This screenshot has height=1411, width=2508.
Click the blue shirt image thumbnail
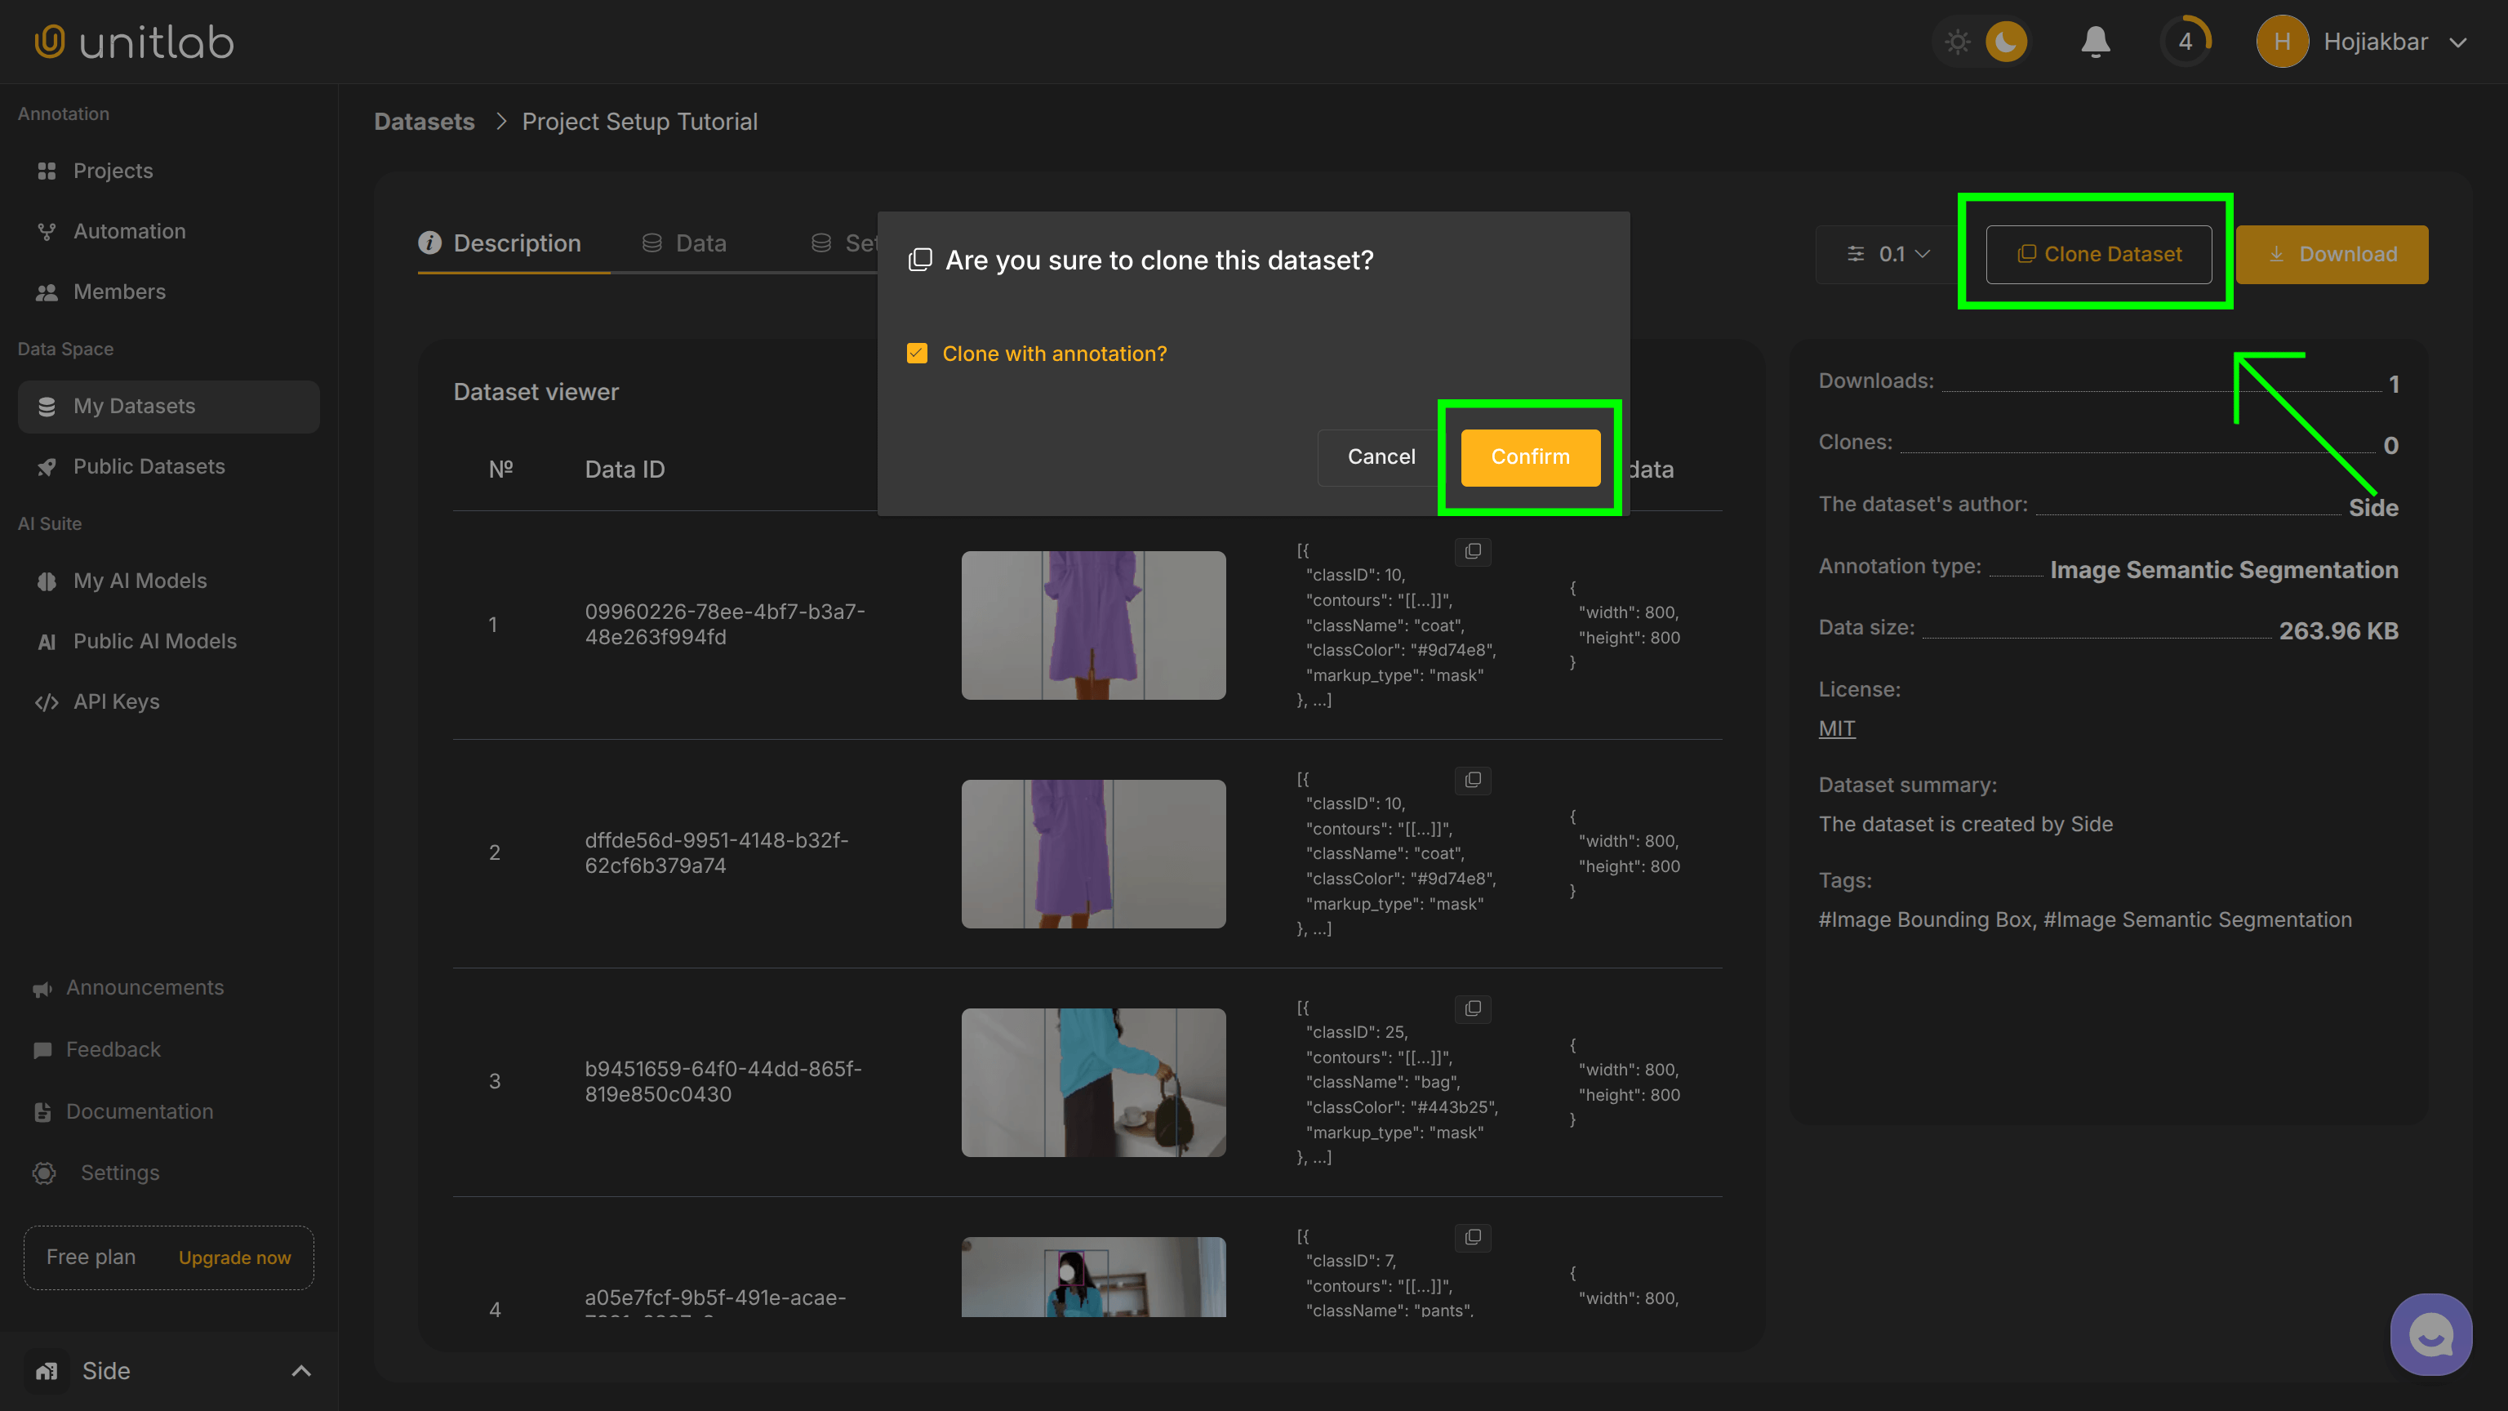click(1093, 1082)
